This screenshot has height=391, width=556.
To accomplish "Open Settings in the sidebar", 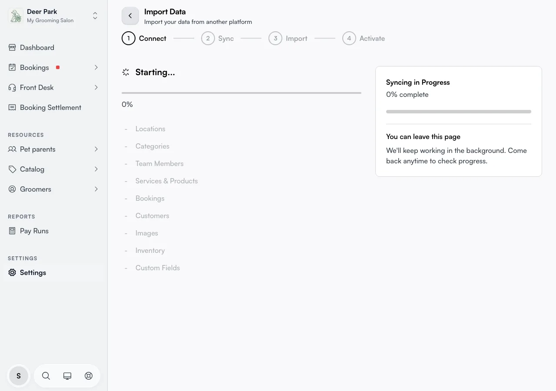I will pos(54,272).
